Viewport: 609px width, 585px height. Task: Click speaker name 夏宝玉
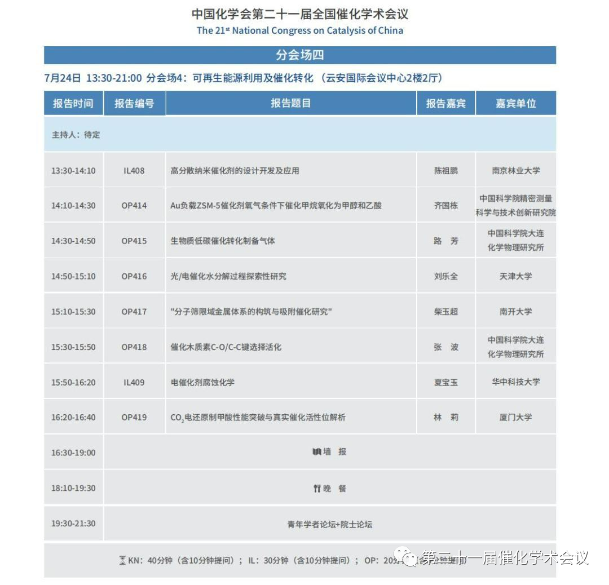446,382
